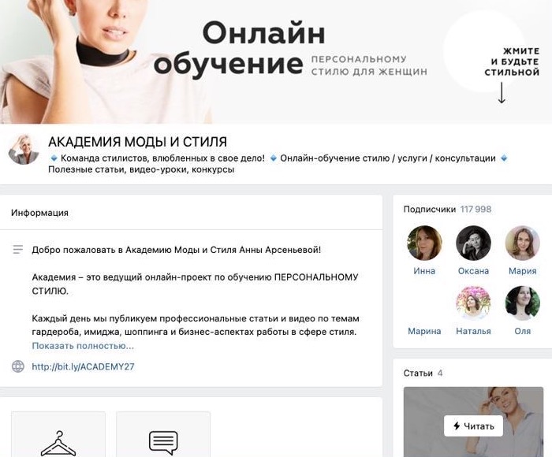Open subscriber Инна's avatar
The width and height of the screenshot is (552, 457).
pyautogui.click(x=424, y=243)
